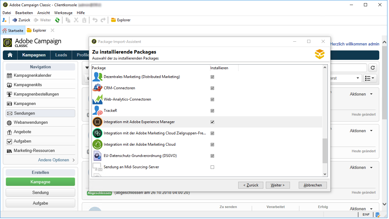Toggle the Adobe Marketing Cloud install checkbox
This screenshot has height=219, width=389.
pos(212,144)
